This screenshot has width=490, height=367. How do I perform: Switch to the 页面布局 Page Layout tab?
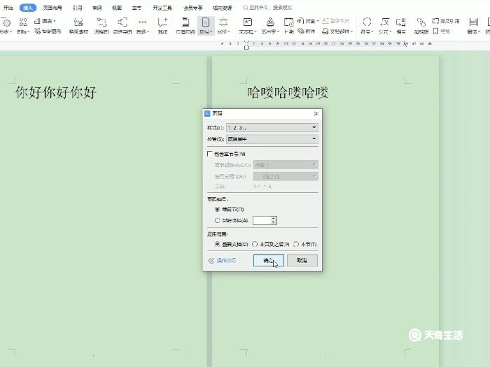point(52,8)
